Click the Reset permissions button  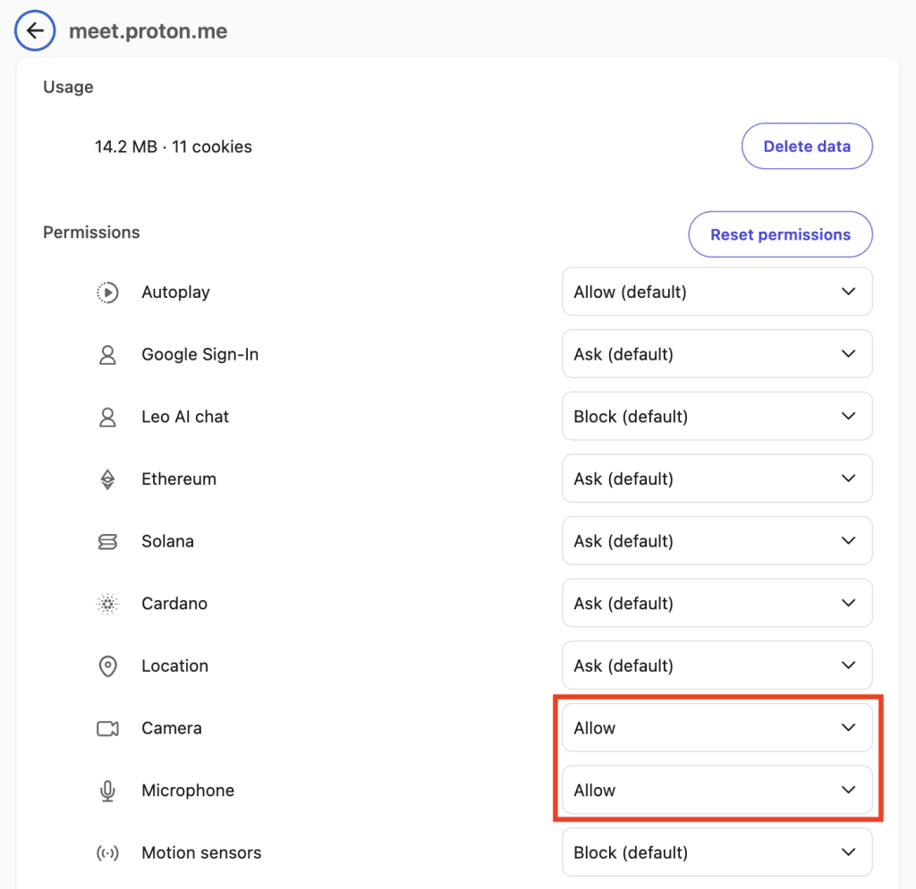click(780, 234)
